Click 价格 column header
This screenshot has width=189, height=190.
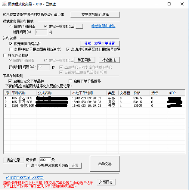141,93
